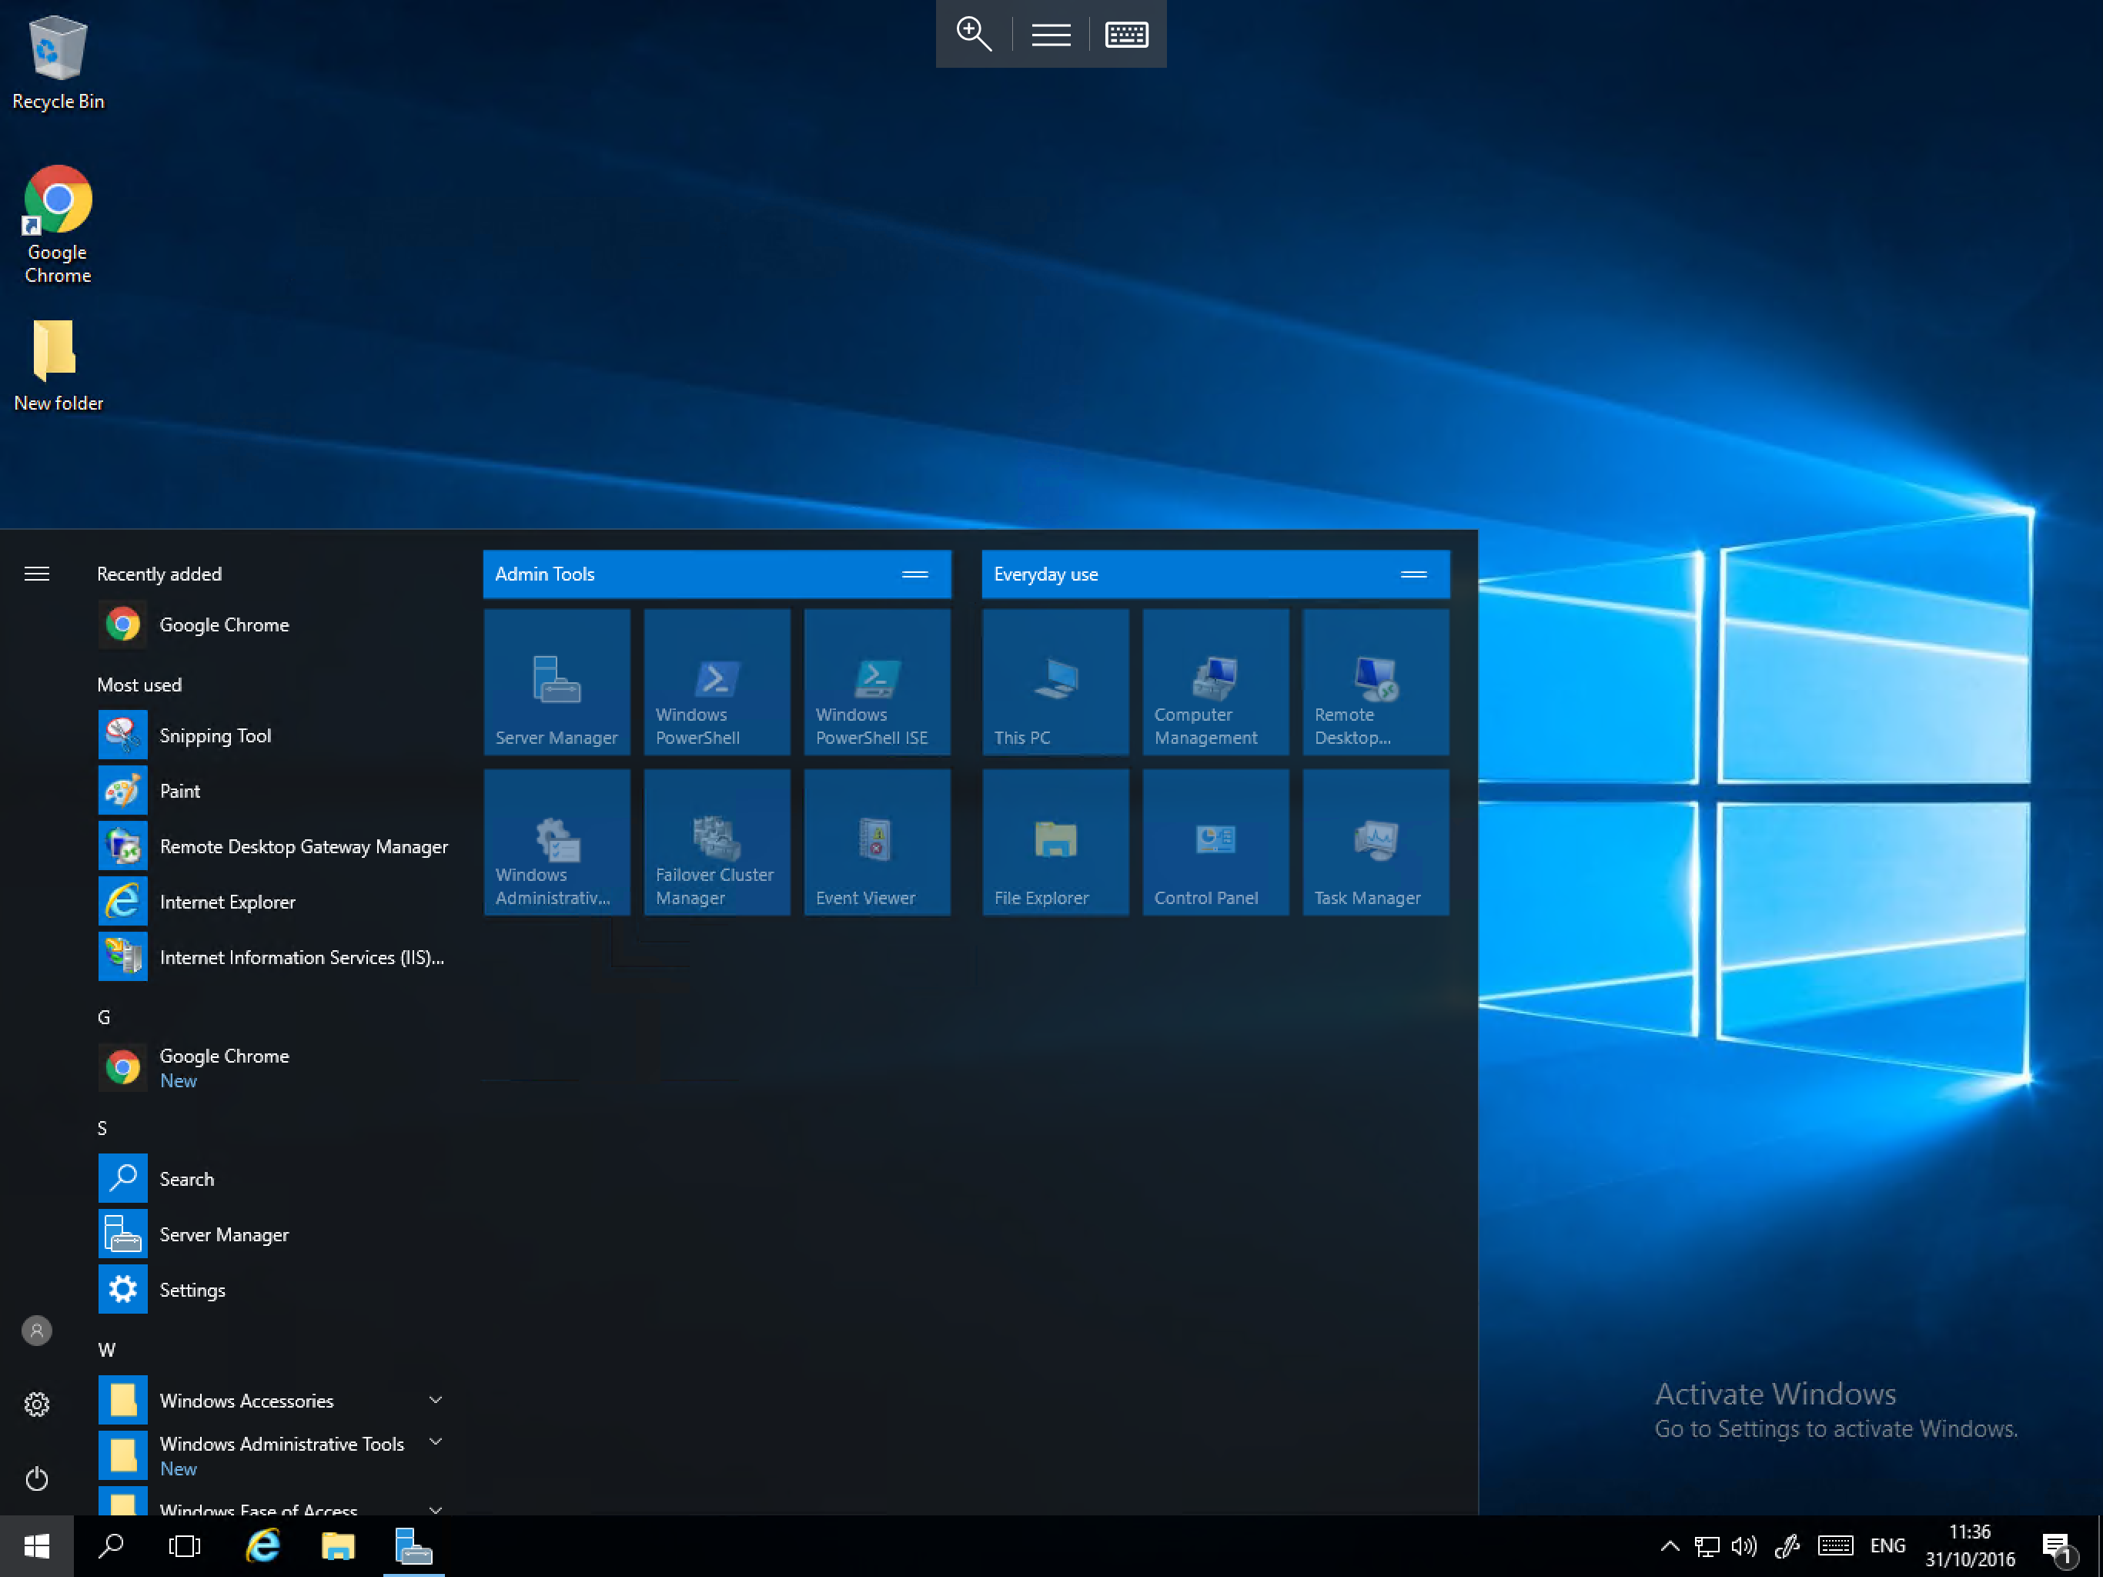Open the Windows PowerShell ISE tile

[x=877, y=682]
